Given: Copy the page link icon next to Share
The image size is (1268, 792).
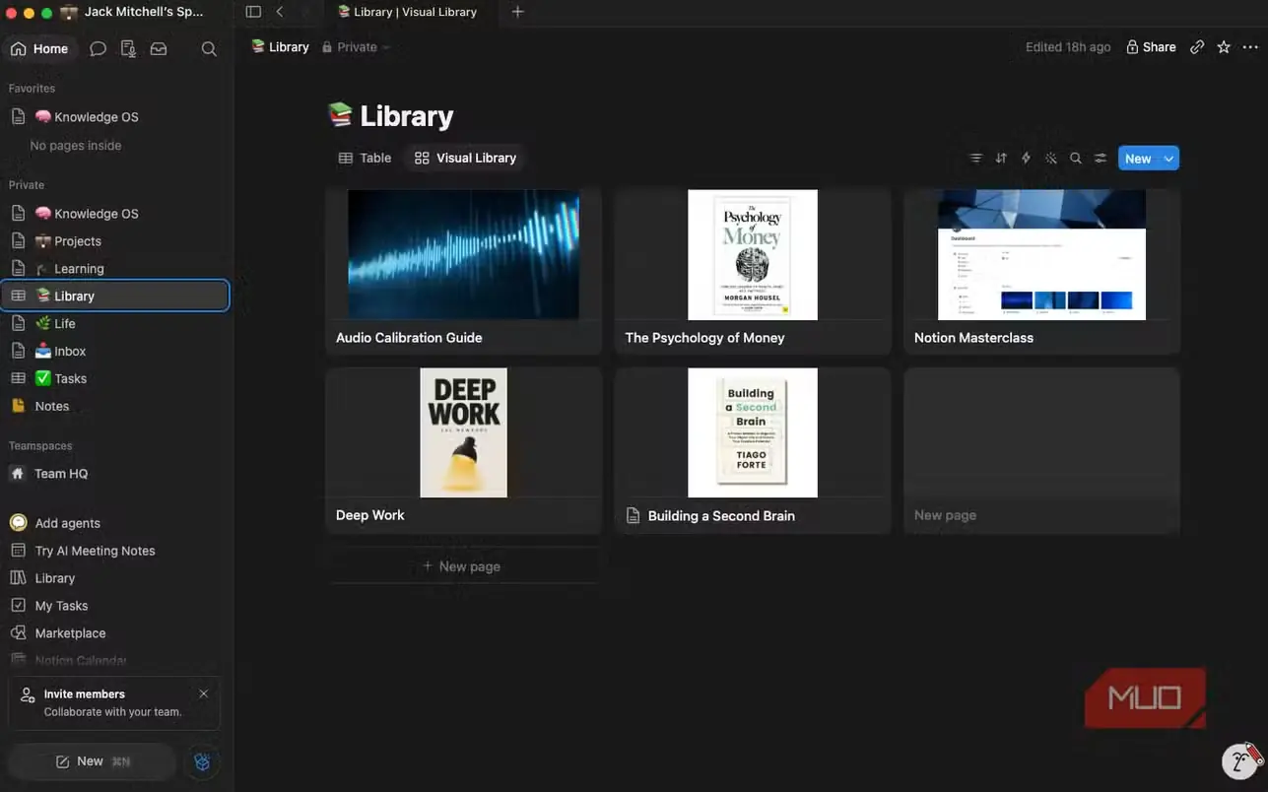Looking at the screenshot, I should [x=1197, y=46].
